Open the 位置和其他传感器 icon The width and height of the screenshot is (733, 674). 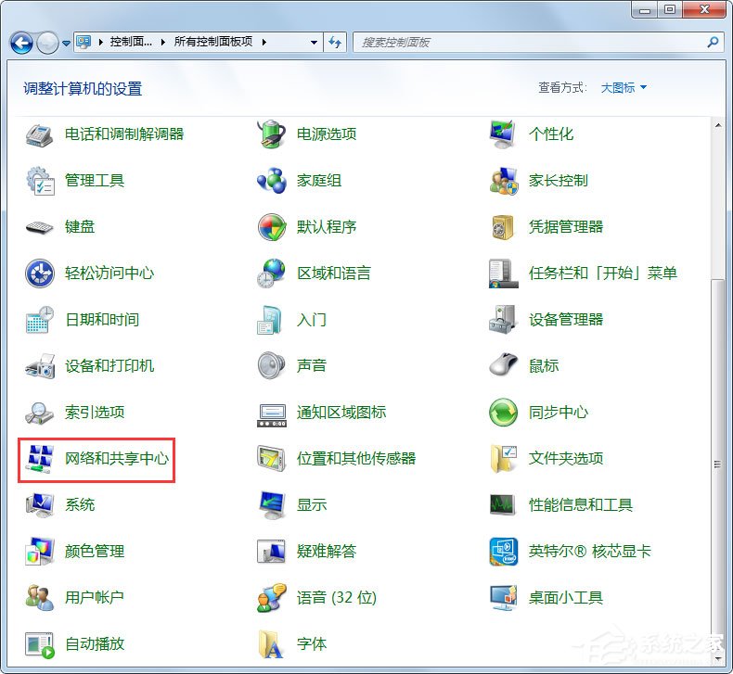[271, 459]
